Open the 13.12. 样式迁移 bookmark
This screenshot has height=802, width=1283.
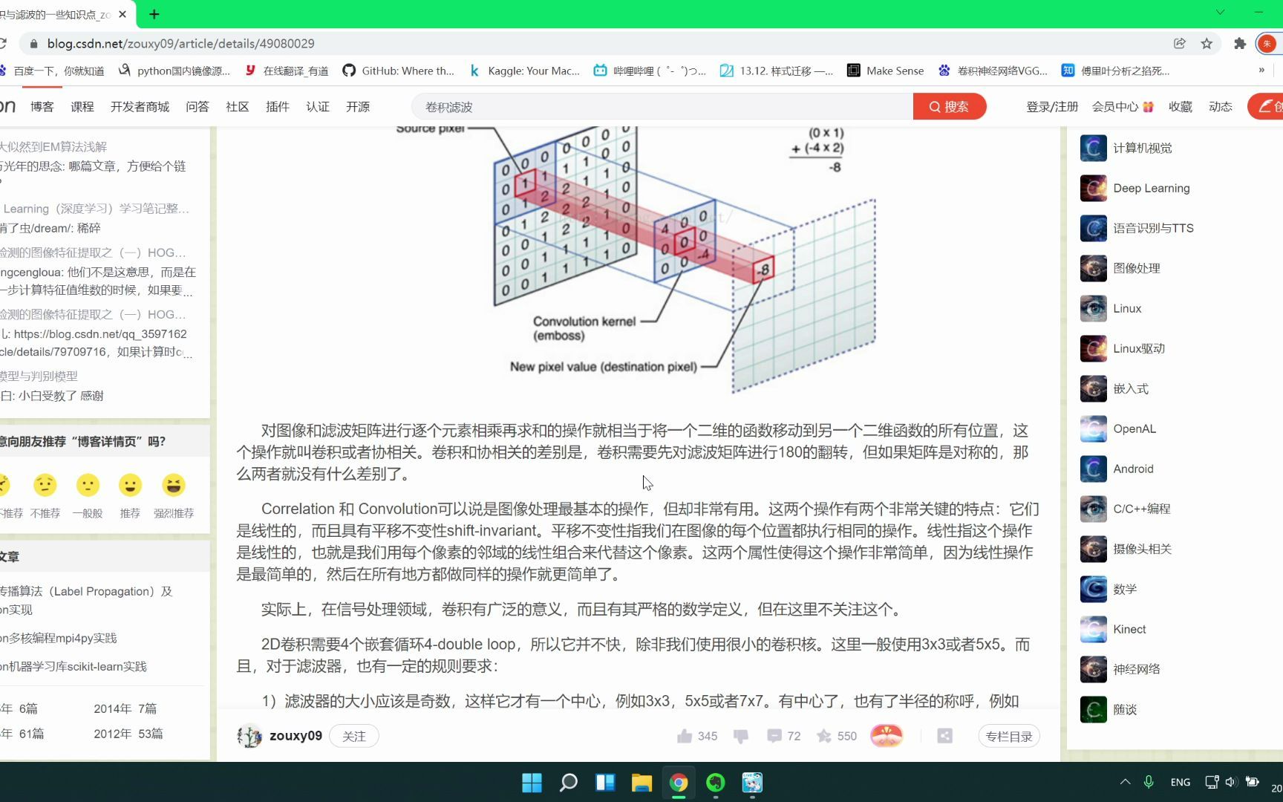coord(777,71)
